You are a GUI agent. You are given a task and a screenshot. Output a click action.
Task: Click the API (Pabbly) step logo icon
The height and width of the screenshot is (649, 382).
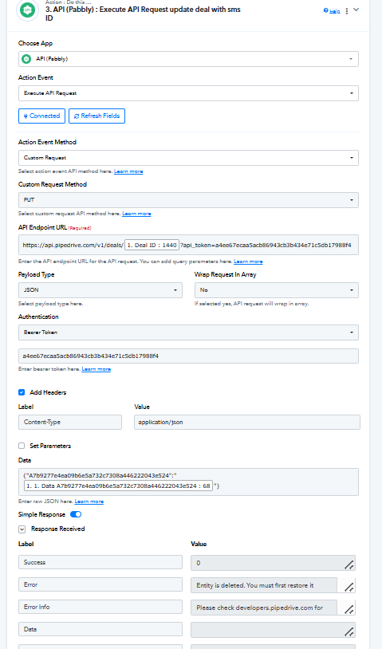[27, 9]
